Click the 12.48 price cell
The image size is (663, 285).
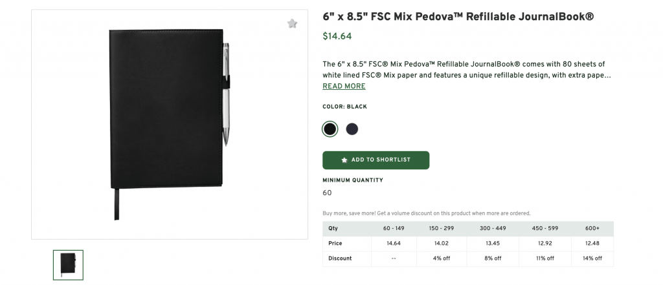(x=592, y=243)
